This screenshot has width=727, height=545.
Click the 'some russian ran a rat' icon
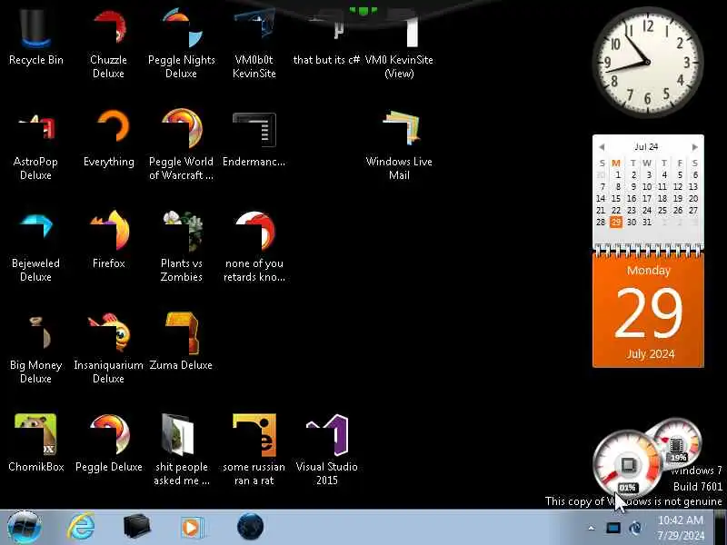click(x=254, y=449)
